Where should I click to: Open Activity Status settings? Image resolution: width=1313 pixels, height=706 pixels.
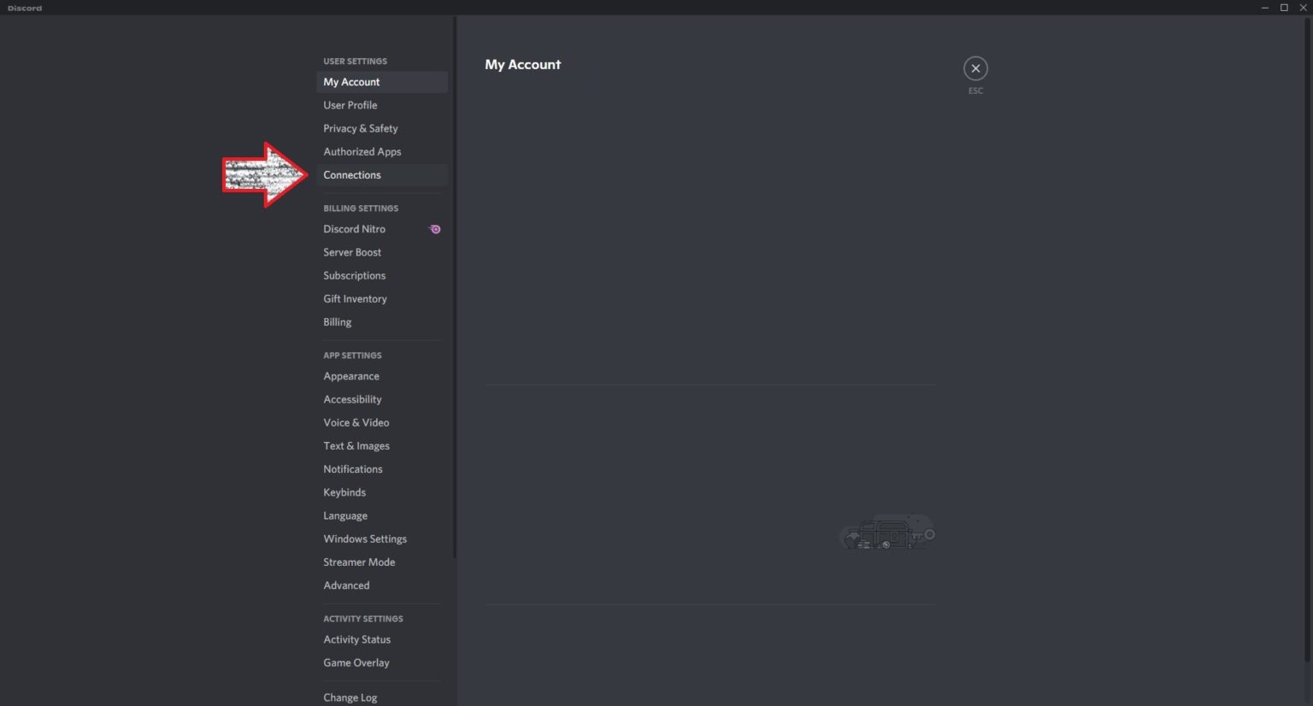click(356, 639)
